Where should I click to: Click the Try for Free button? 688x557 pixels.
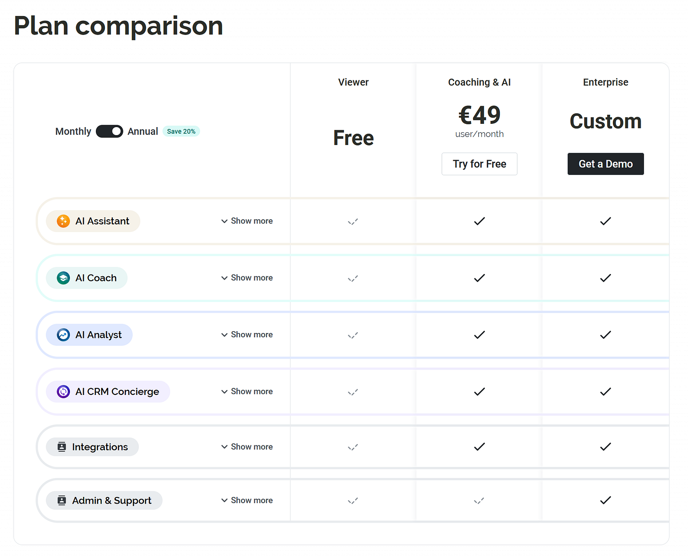(x=479, y=164)
